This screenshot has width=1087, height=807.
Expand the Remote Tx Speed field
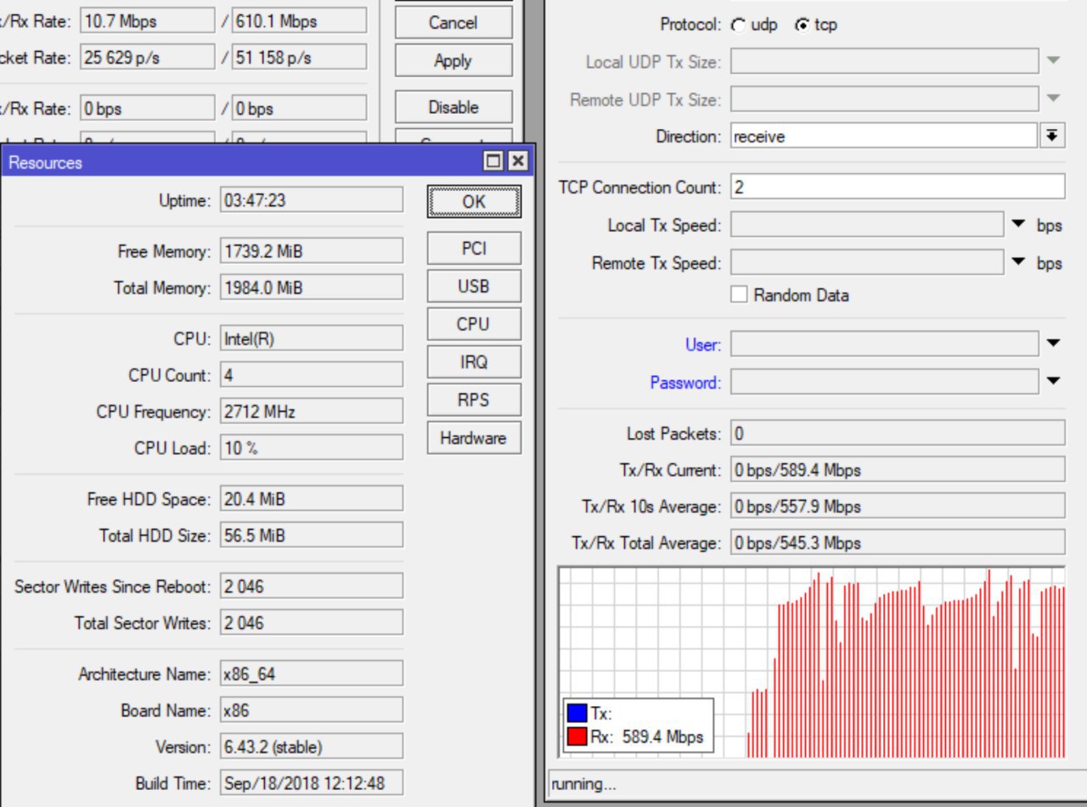(1019, 263)
